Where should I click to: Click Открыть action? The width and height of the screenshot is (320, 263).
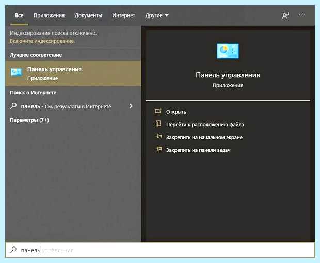pos(176,112)
